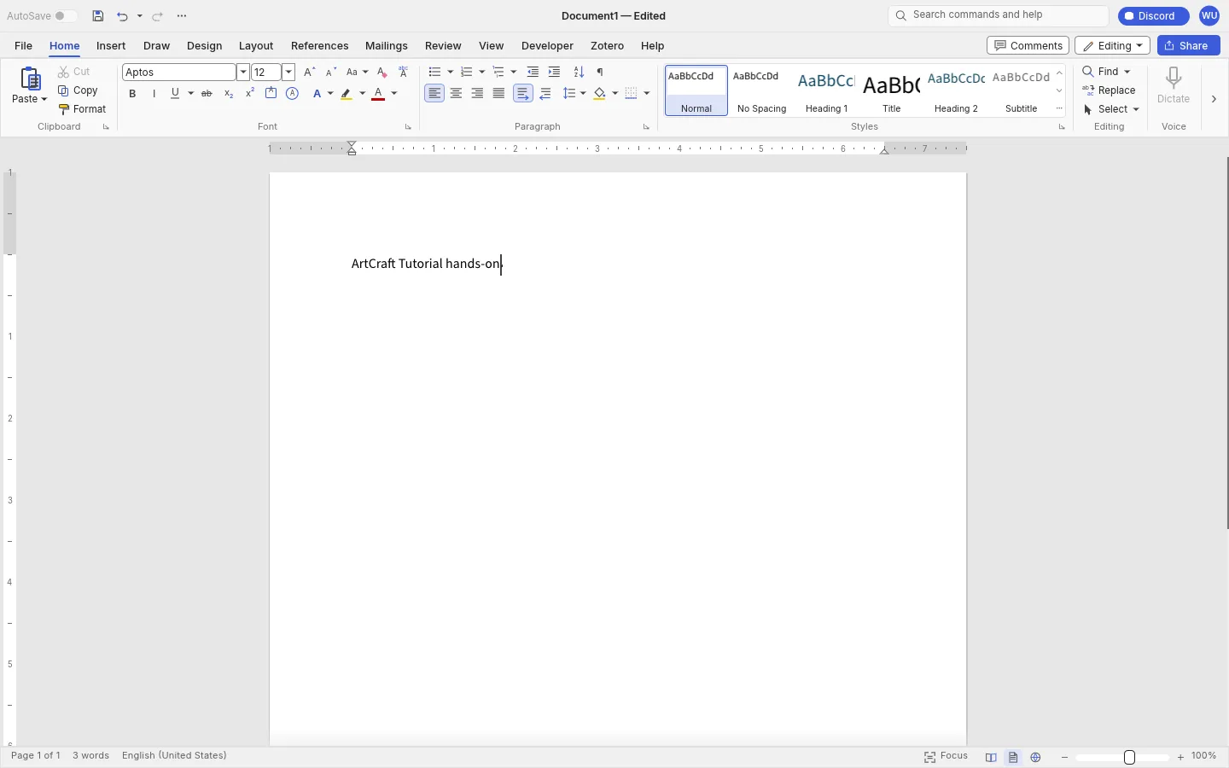Screen dimensions: 1229x768
Task: Click the Paste clipboard icon
Action: [x=30, y=79]
